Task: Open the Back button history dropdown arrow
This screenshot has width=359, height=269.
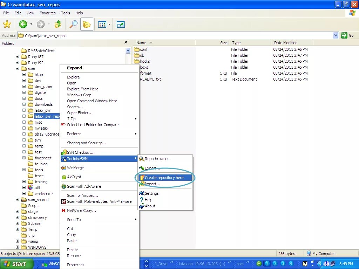Action: coord(31,24)
